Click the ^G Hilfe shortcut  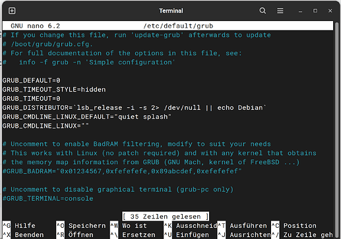tap(19, 225)
